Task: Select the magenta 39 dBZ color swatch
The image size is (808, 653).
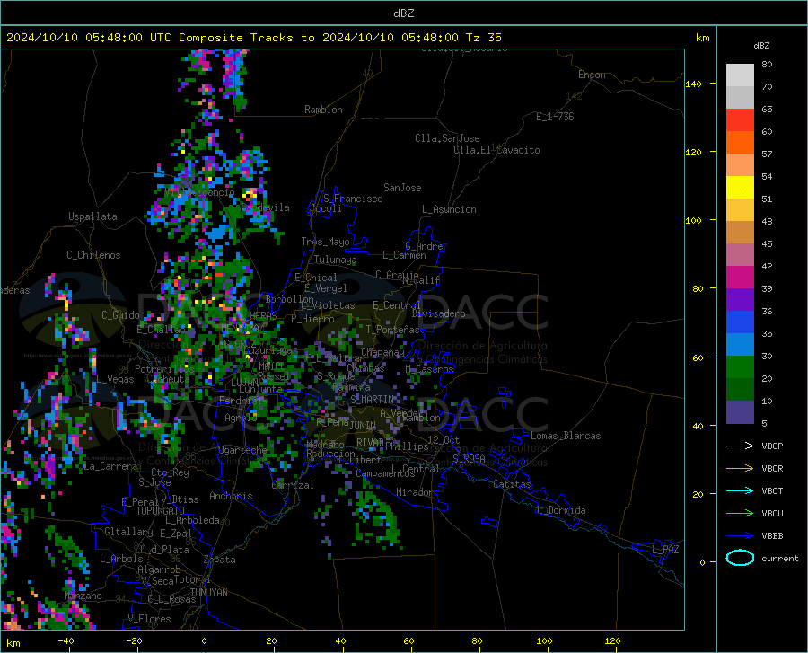Action: [740, 278]
